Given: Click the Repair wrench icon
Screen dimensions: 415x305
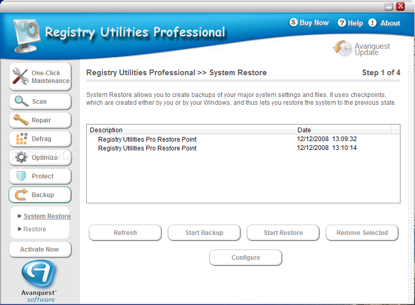Looking at the screenshot, I should [21, 120].
